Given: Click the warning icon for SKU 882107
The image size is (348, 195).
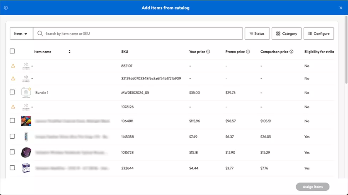Looking at the screenshot, I should (x=13, y=66).
